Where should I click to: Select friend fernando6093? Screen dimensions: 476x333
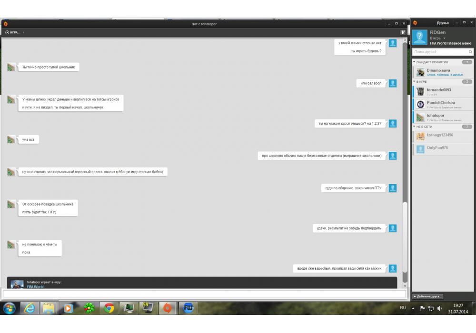443,92
